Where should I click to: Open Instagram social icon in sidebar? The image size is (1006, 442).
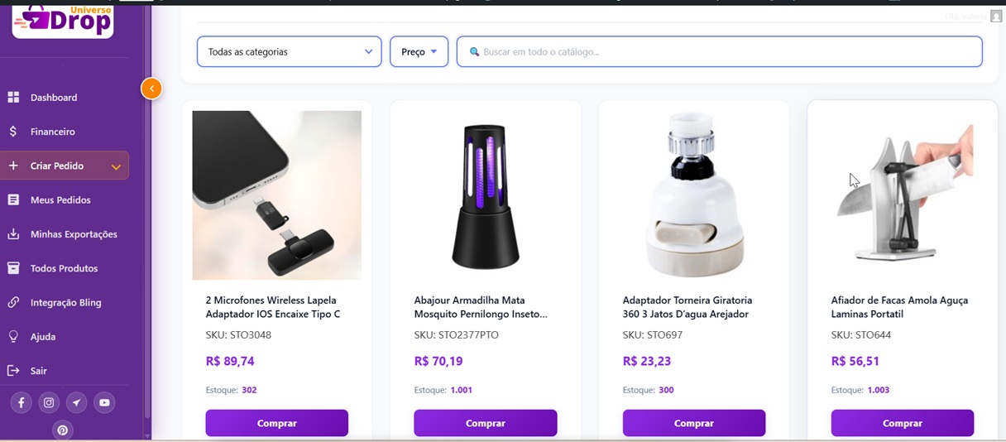point(49,402)
